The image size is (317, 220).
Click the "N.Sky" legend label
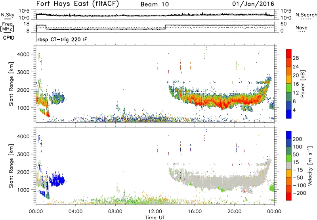8,15
